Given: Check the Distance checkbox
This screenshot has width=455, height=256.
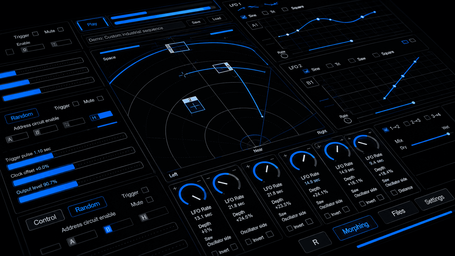Looking at the screenshot, I should pos(394,193).
